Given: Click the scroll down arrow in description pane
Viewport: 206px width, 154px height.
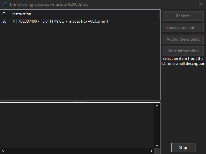Looking at the screenshot, I should 157,145.
